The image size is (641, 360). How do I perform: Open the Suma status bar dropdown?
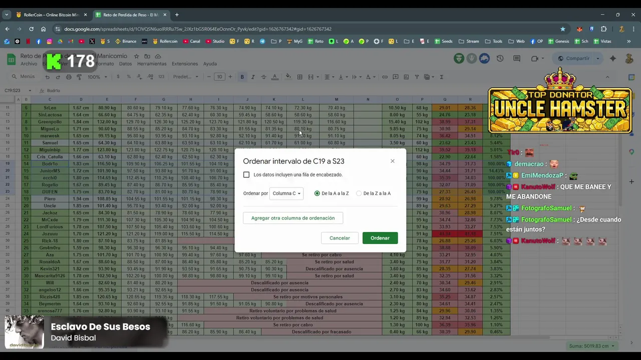(x=591, y=346)
